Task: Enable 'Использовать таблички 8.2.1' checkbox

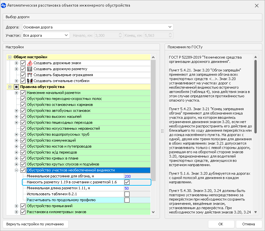Action: tap(127, 194)
